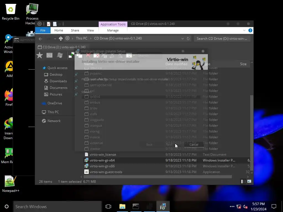This screenshot has width=283, height=212.
Task: Click the Search Windows taskbar box
Action: (x=57, y=206)
